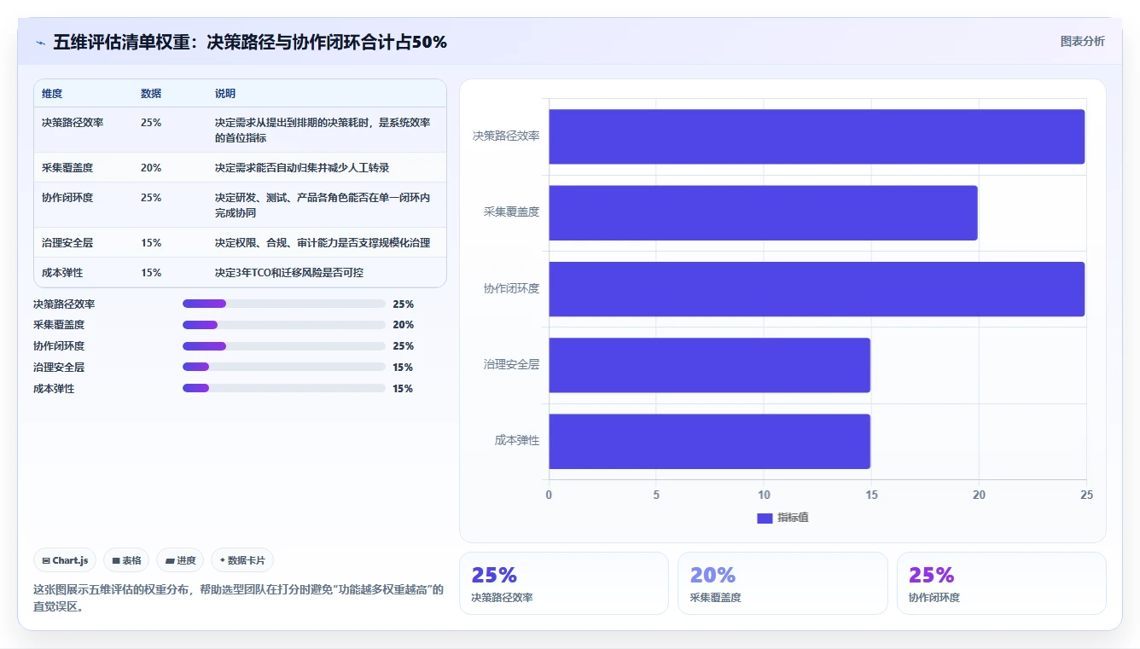The width and height of the screenshot is (1140, 649).
Task: Select the 数据卡片 tag chip
Action: [242, 560]
